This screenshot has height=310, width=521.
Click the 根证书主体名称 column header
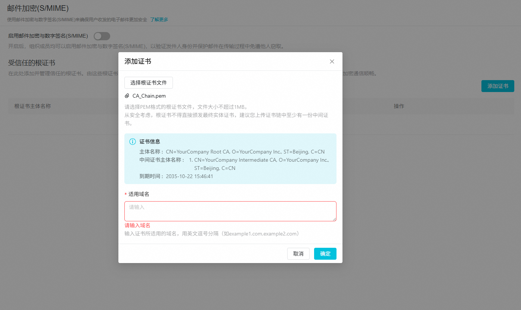(32, 106)
